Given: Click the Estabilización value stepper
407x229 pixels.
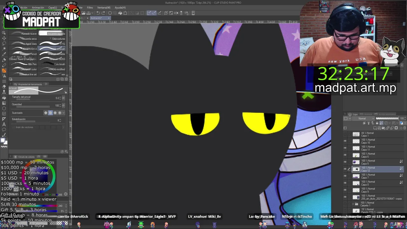Looking at the screenshot, I should tap(60, 121).
